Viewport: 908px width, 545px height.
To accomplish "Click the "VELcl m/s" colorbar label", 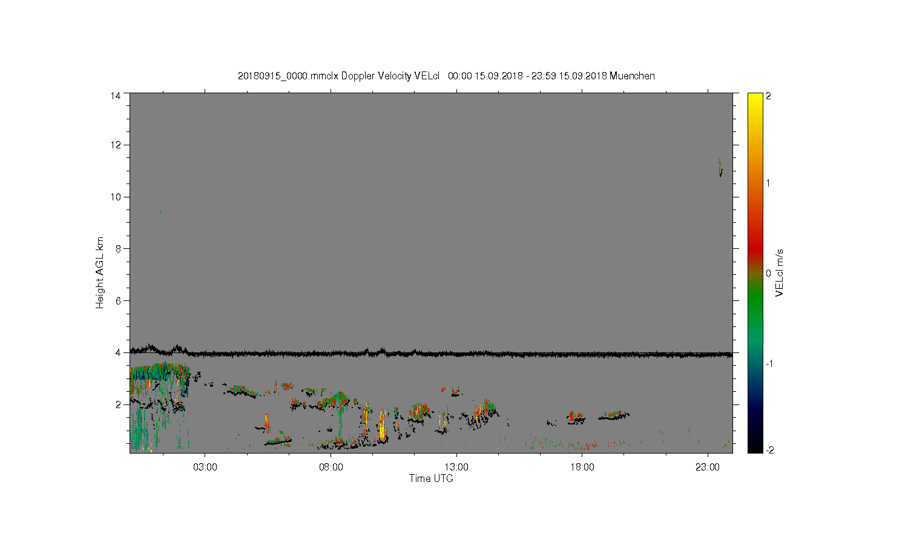I will 780,273.
